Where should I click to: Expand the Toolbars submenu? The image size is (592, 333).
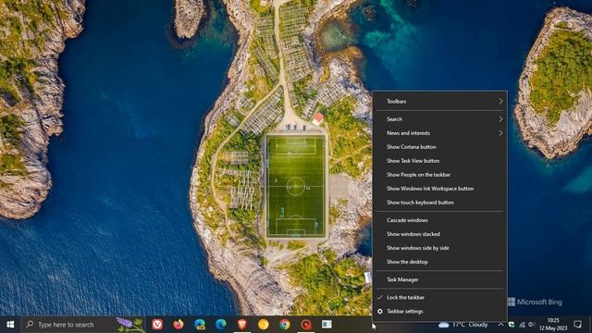(440, 101)
